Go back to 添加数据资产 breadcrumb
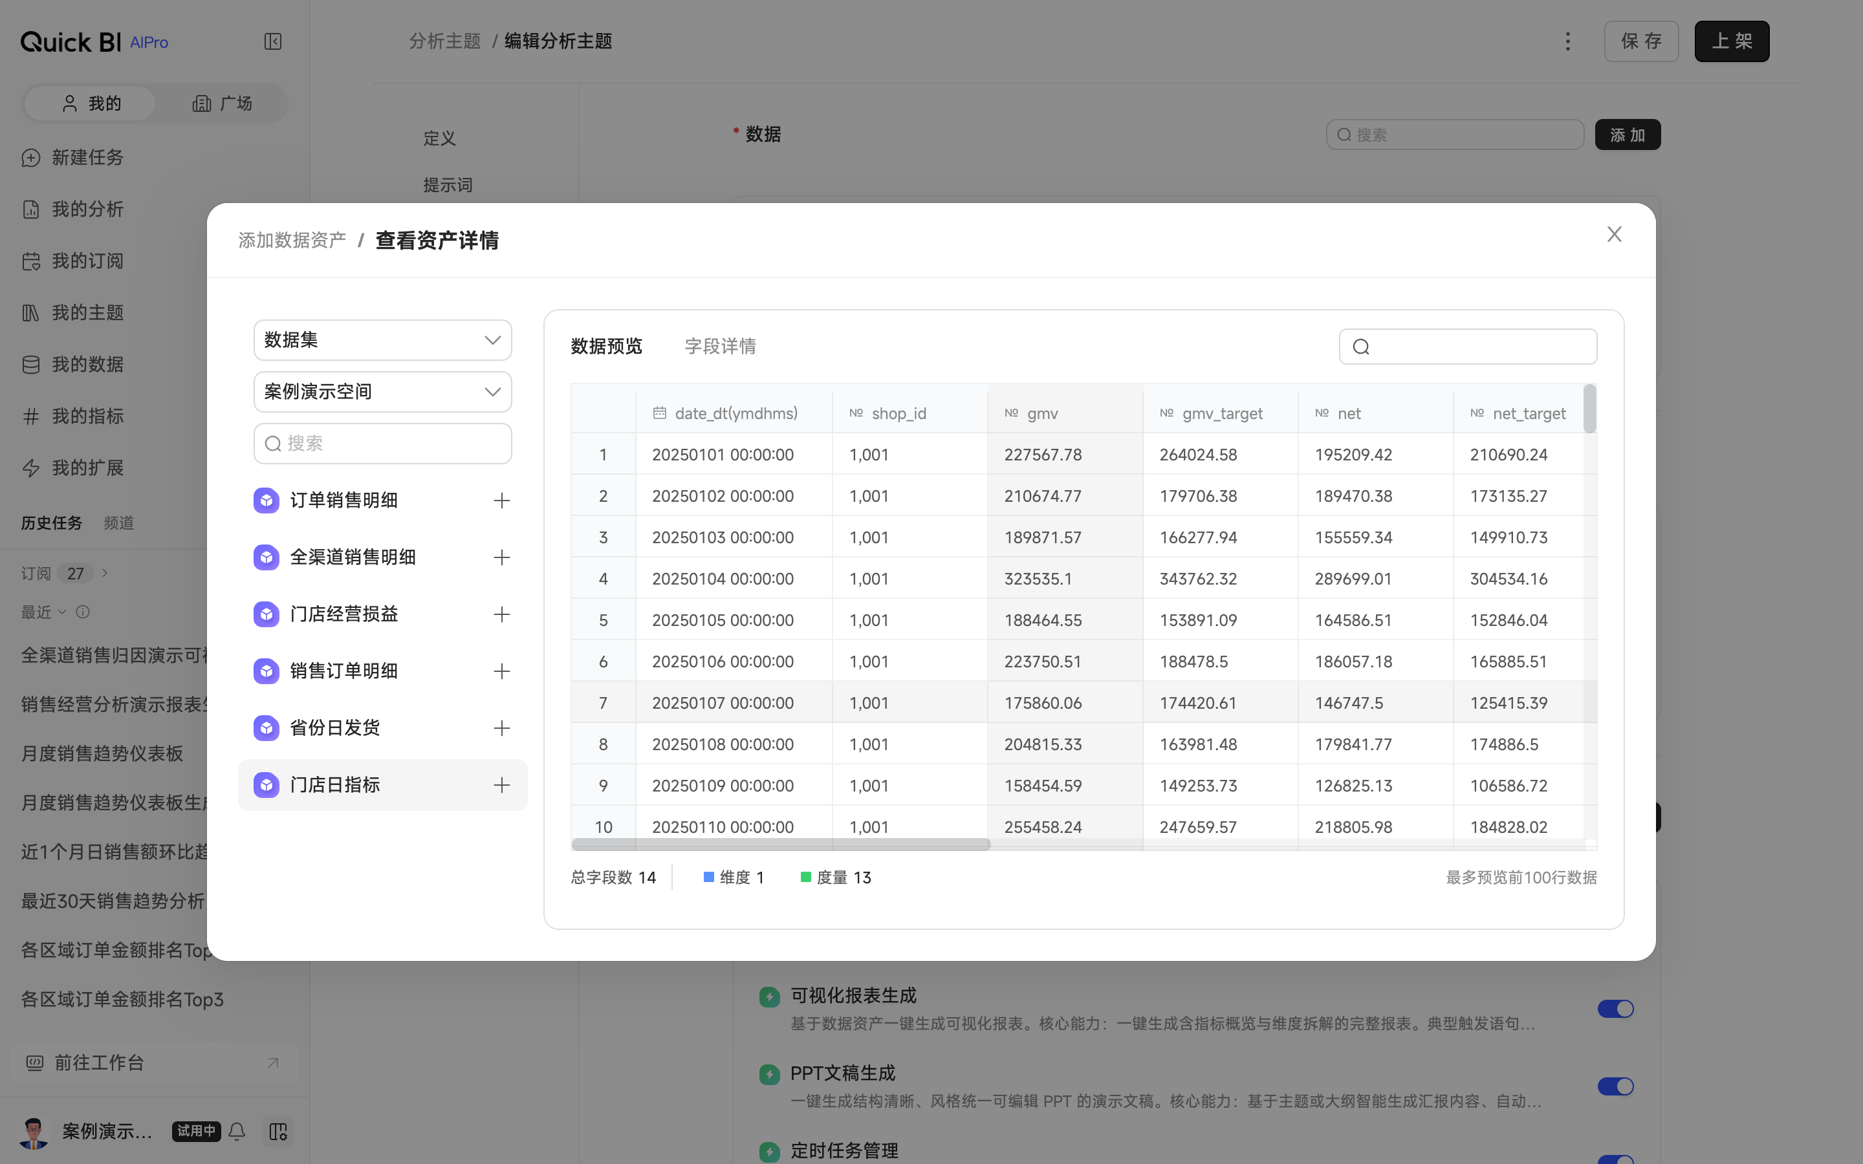 [292, 240]
